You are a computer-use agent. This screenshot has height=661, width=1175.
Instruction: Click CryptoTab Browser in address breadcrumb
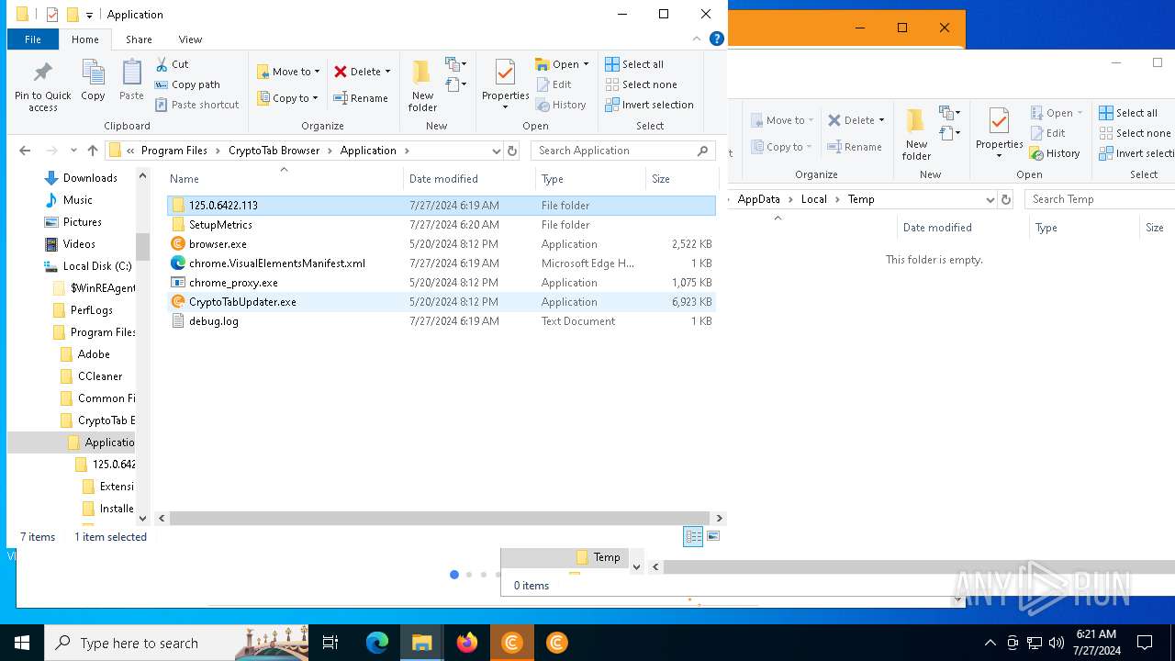274,151
